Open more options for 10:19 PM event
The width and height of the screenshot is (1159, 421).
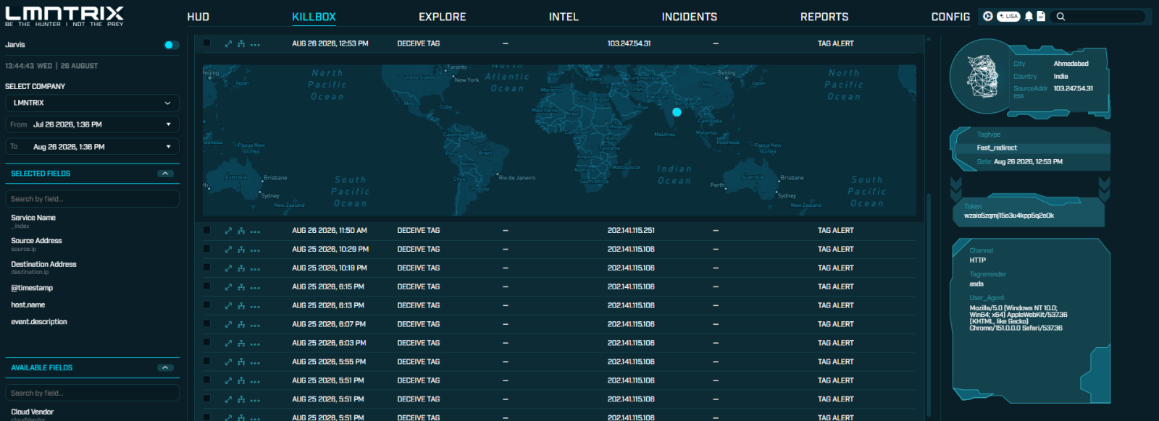255,269
